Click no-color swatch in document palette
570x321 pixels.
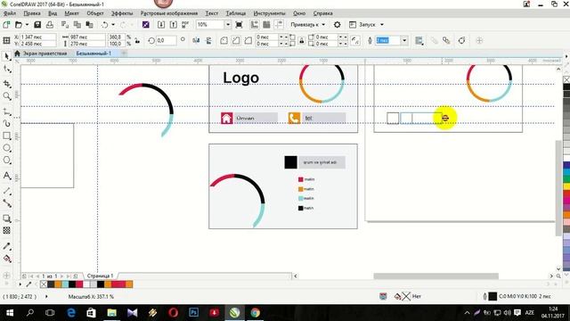44,284
